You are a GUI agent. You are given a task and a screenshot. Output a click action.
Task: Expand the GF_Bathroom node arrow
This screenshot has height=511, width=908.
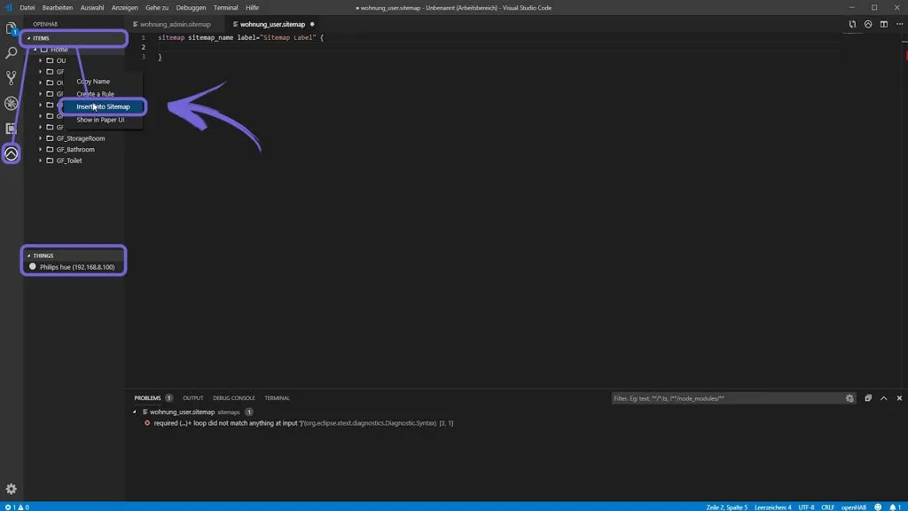tap(41, 149)
